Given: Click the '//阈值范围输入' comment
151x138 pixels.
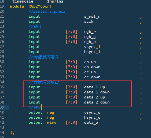Looking at the screenshot, I should pos(44,57).
